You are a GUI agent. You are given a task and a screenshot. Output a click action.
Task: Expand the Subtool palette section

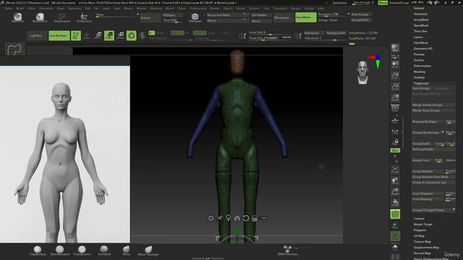tap(419, 8)
